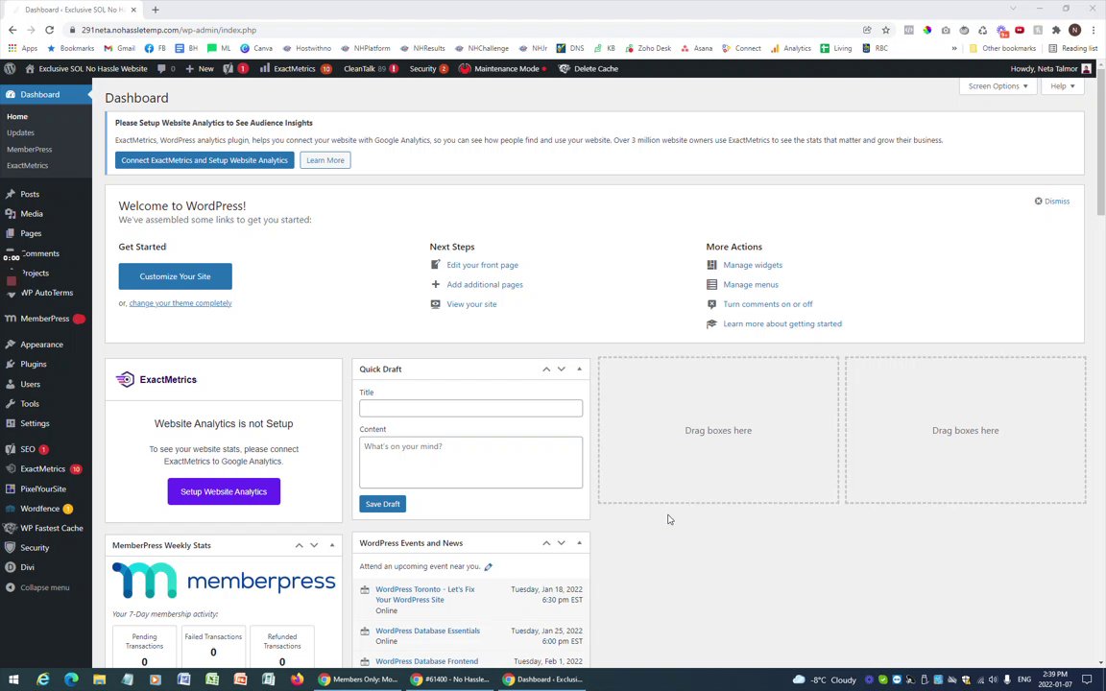Collapse the Quick Draft panel
The width and height of the screenshot is (1106, 691).
click(580, 369)
